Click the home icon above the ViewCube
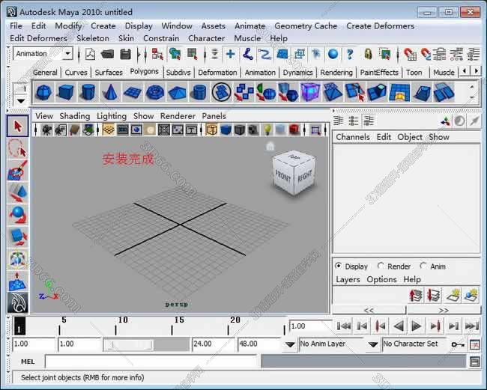The image size is (487, 390). pyautogui.click(x=270, y=147)
